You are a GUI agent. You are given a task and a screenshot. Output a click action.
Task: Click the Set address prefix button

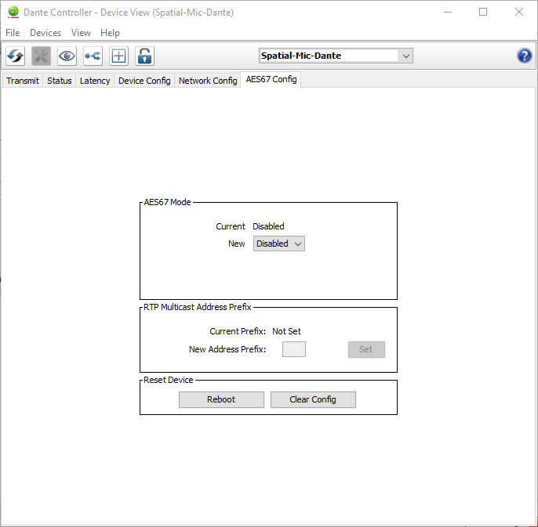[x=366, y=349]
